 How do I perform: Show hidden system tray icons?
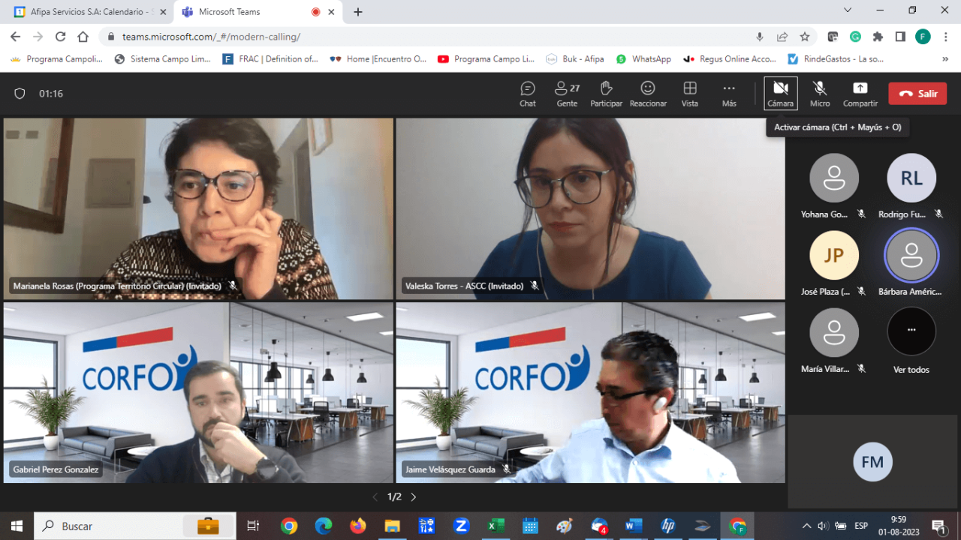806,526
